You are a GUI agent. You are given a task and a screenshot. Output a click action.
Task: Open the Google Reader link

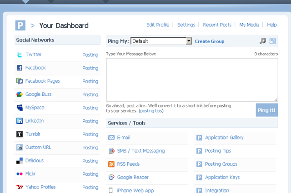[133, 177]
